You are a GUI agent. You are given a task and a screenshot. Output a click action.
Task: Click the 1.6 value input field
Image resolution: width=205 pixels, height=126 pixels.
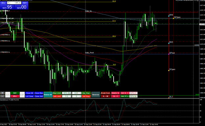click(x=67, y=96)
